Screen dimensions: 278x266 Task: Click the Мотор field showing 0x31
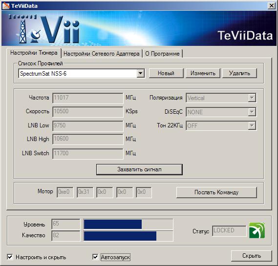85,192
